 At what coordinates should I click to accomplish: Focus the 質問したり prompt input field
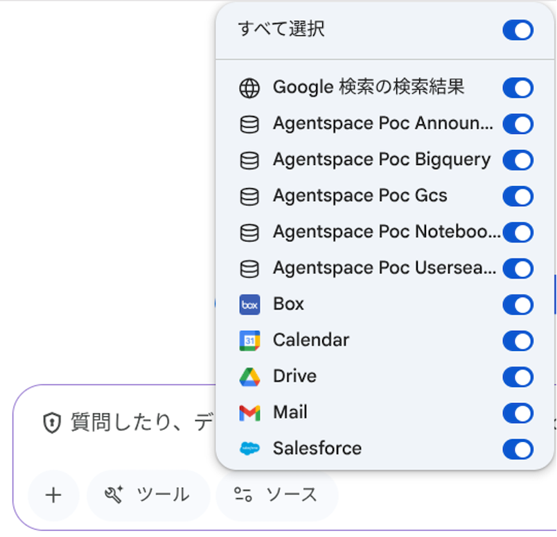(142, 423)
